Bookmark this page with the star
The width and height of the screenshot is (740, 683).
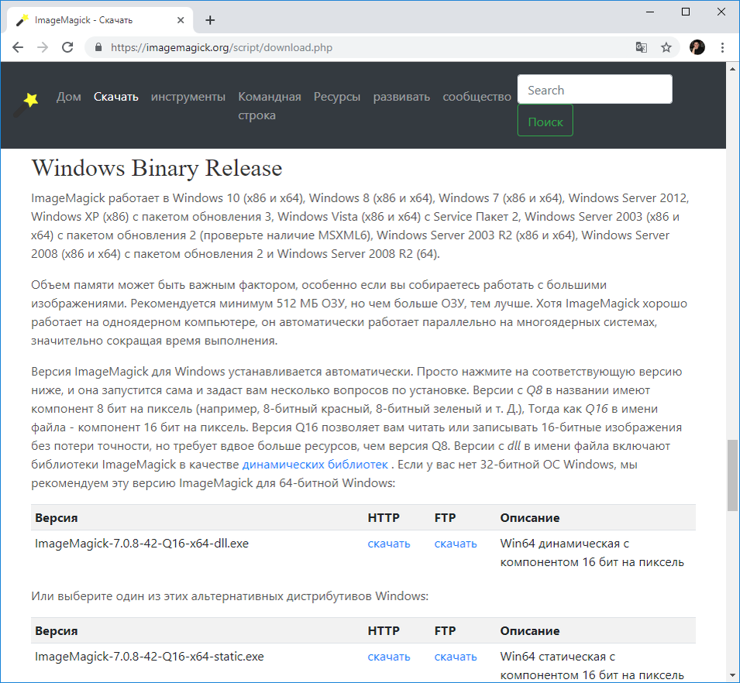click(666, 47)
